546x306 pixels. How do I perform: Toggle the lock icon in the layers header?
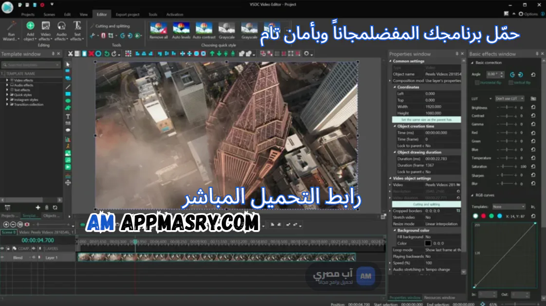(x=8, y=249)
